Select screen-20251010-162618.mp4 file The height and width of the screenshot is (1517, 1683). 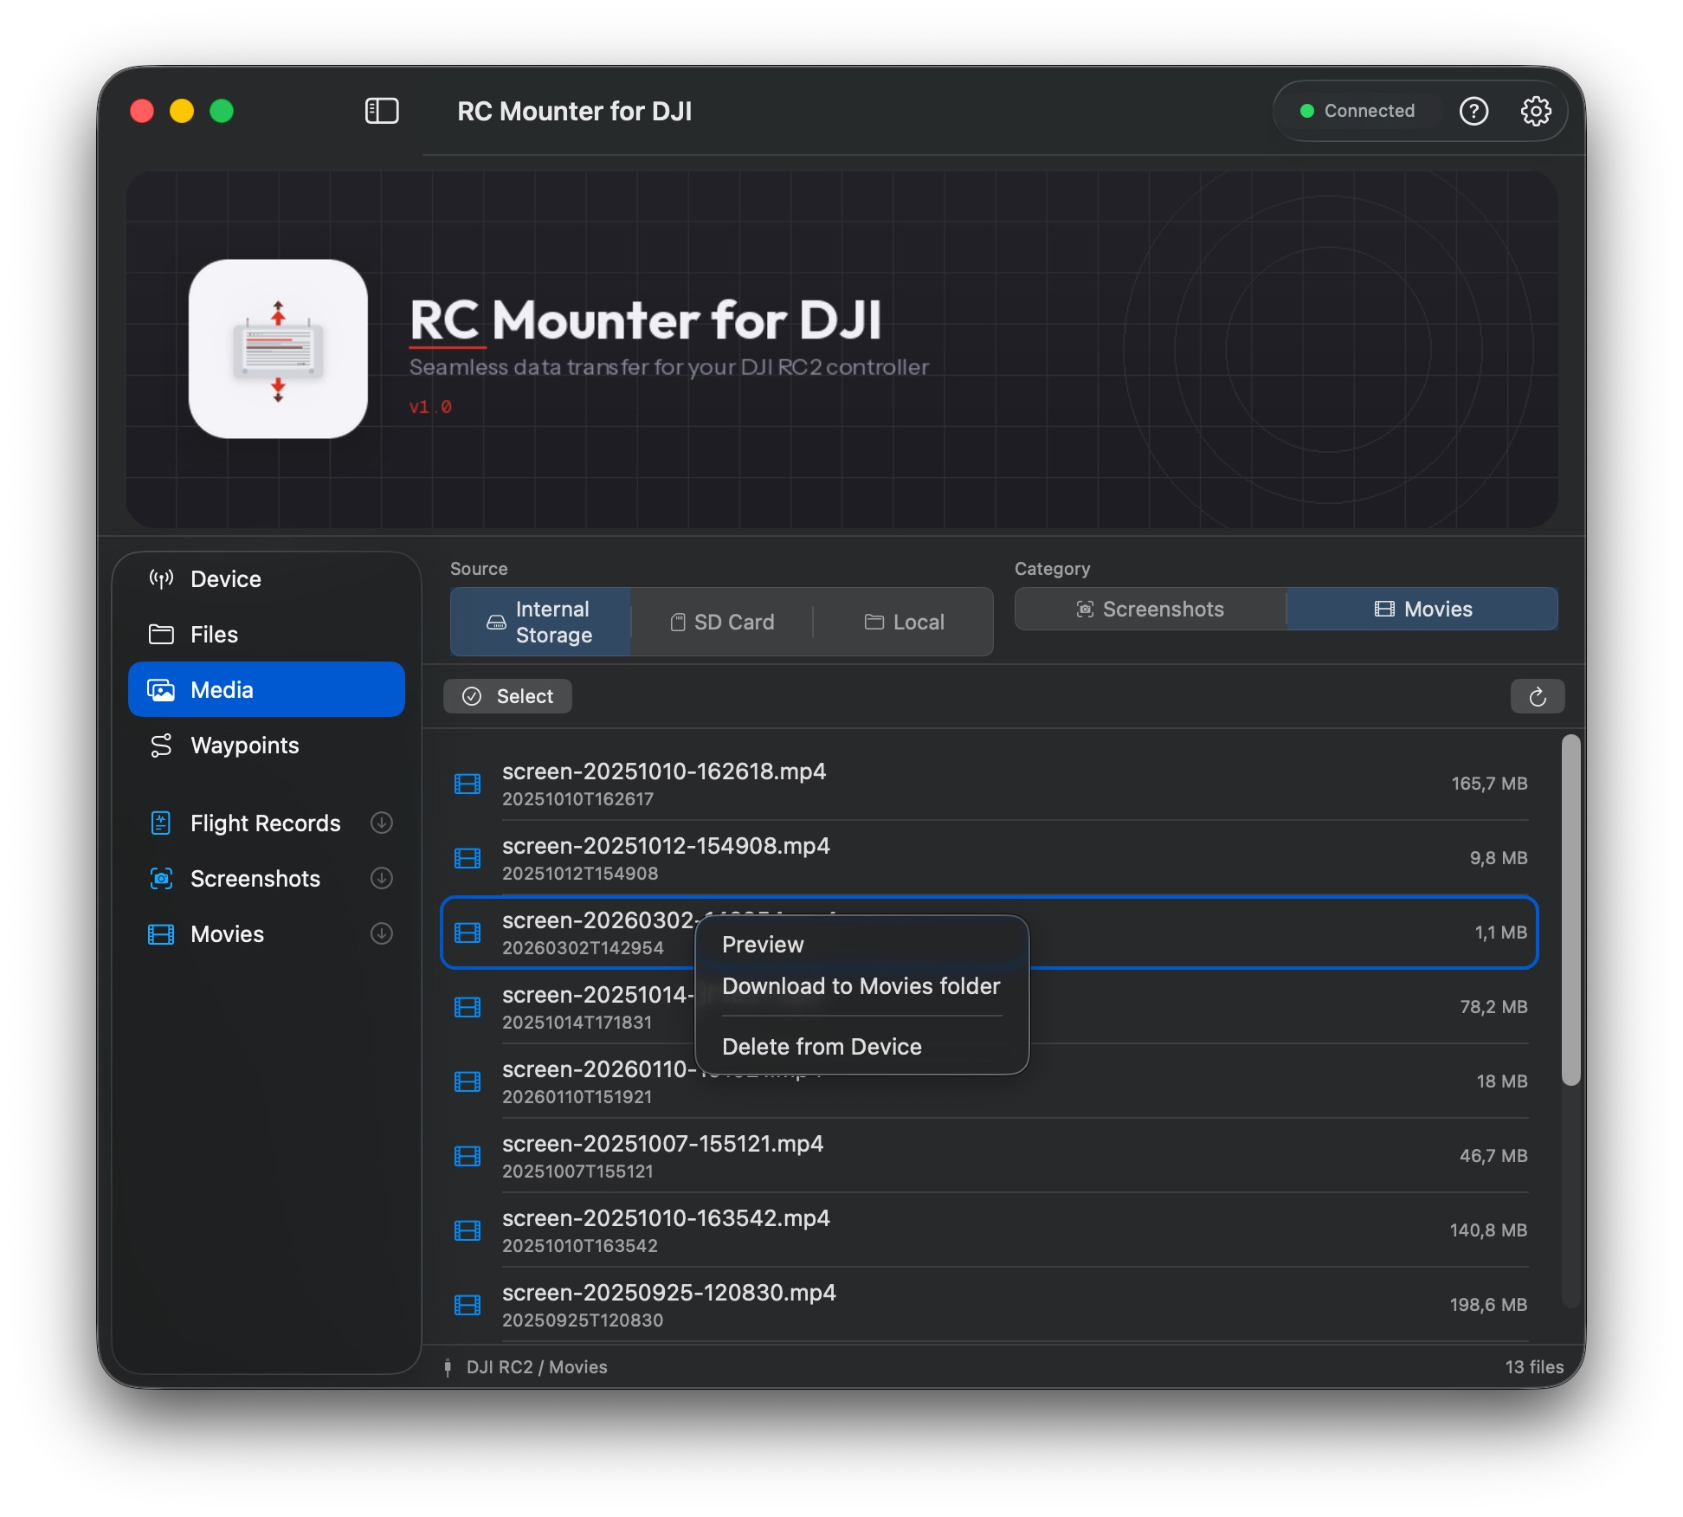click(990, 784)
